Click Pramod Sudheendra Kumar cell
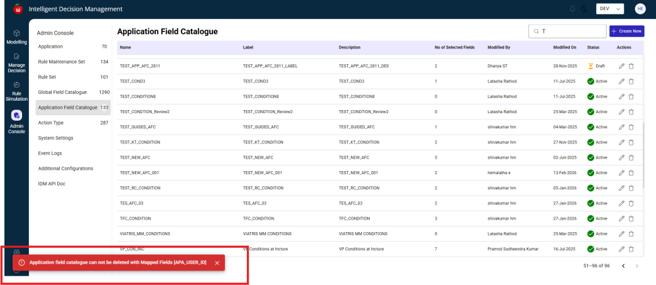656x285 pixels. [x=513, y=249]
